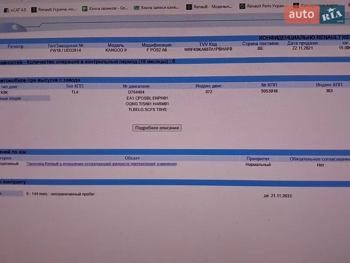This screenshot has width=350, height=263.
Task: Click the eCAT 4.0 bookmark icon
Action: tap(7, 10)
